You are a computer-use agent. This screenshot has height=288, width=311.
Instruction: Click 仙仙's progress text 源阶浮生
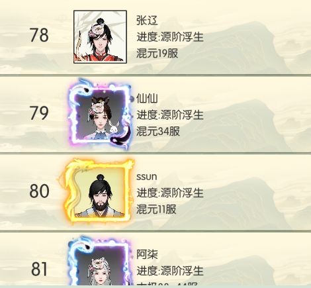[182, 115]
